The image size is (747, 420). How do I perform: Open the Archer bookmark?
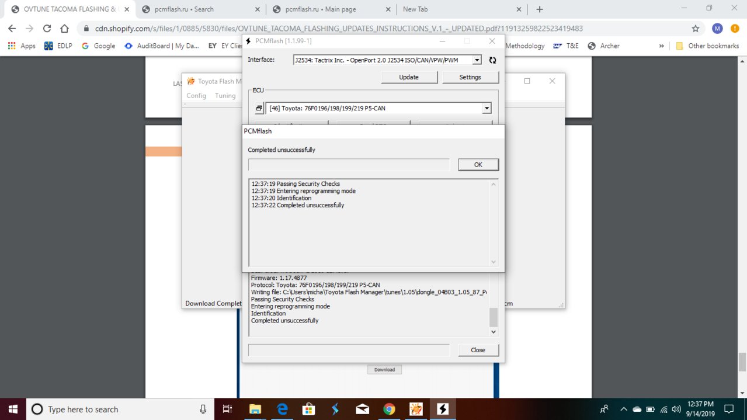coord(604,46)
